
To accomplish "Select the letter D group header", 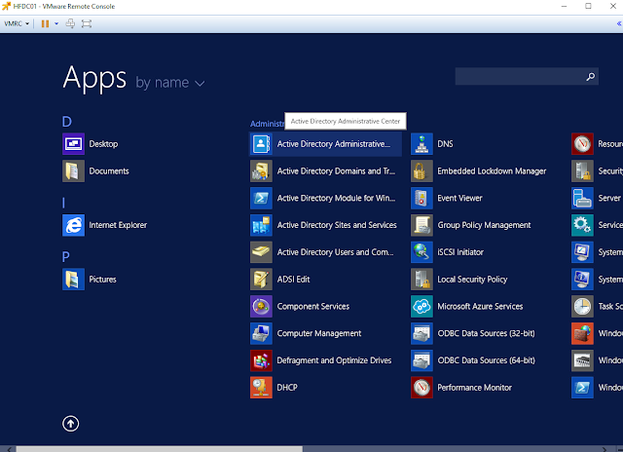I will pyautogui.click(x=67, y=122).
